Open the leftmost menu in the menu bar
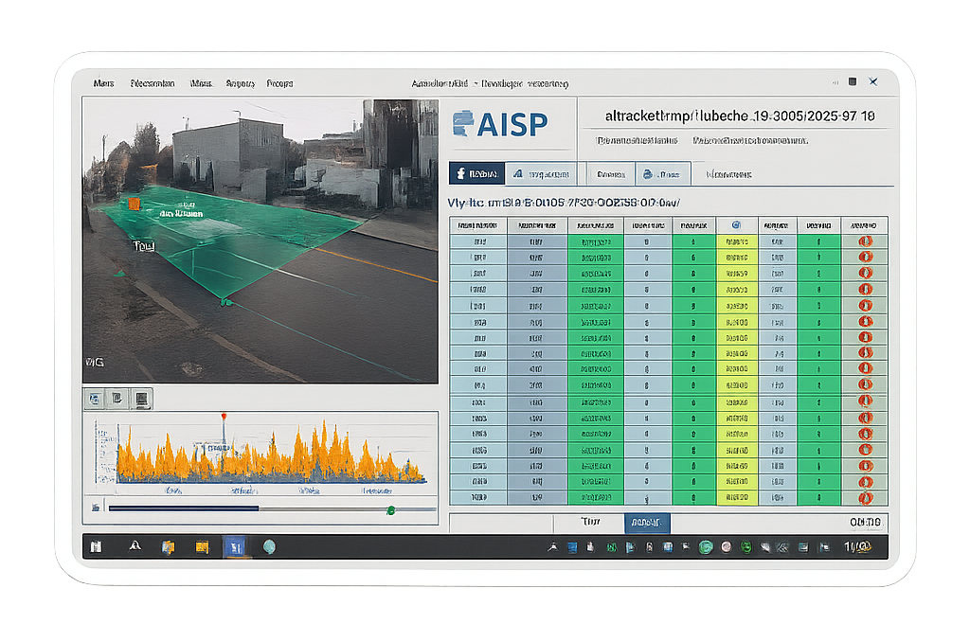 pos(104,83)
